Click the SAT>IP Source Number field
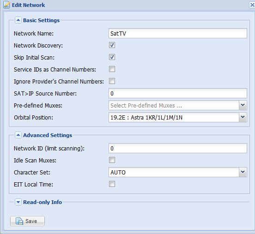Viewport: 255px width, 234px height. tap(178, 93)
